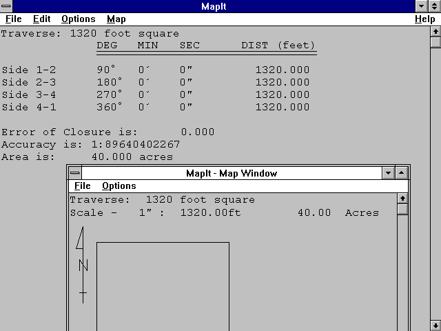Click the MapIt - Map Window title bar
This screenshot has height=331, width=441.
[230, 173]
